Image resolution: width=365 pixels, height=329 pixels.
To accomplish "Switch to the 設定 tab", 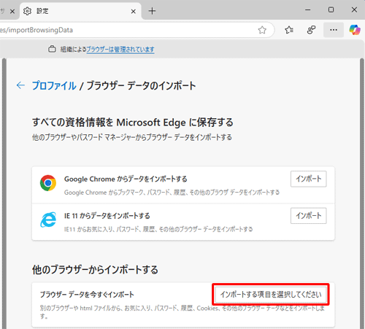I will pos(80,11).
